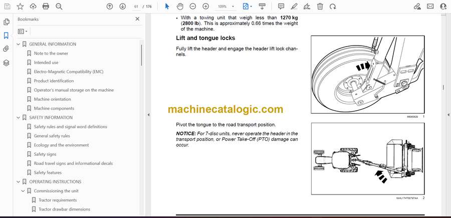Toggle the Bookmarks panel icon in sidebar
The image size is (451, 218).
pyautogui.click(x=6, y=36)
